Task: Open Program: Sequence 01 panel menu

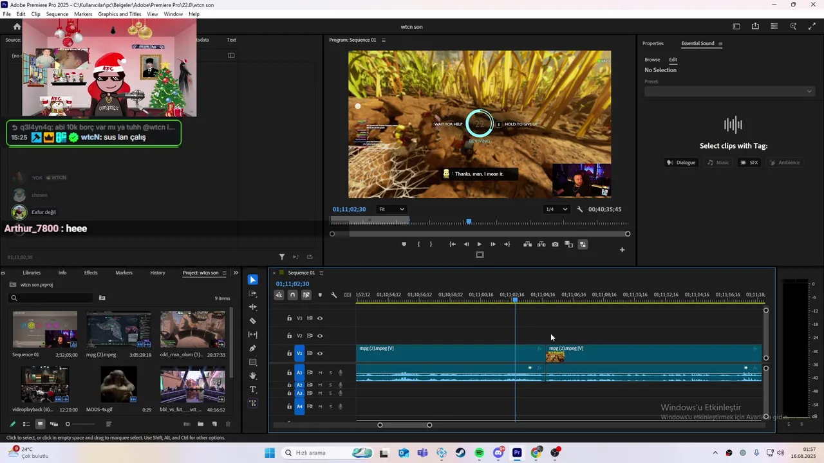Action: coord(384,40)
